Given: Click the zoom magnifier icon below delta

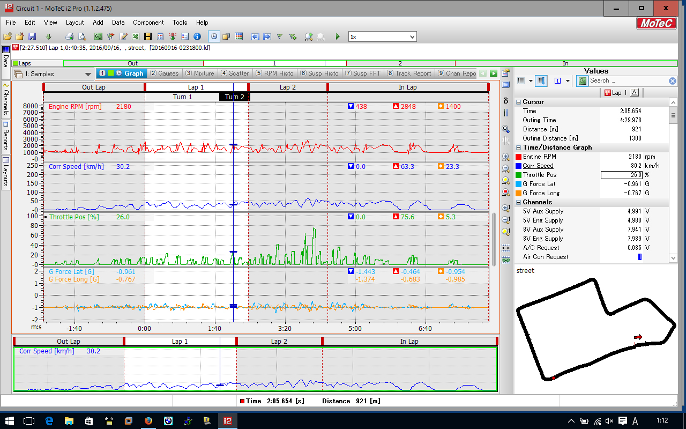Looking at the screenshot, I should 506,129.
